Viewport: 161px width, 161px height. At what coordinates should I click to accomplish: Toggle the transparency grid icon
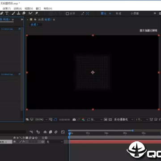tap(110, 119)
